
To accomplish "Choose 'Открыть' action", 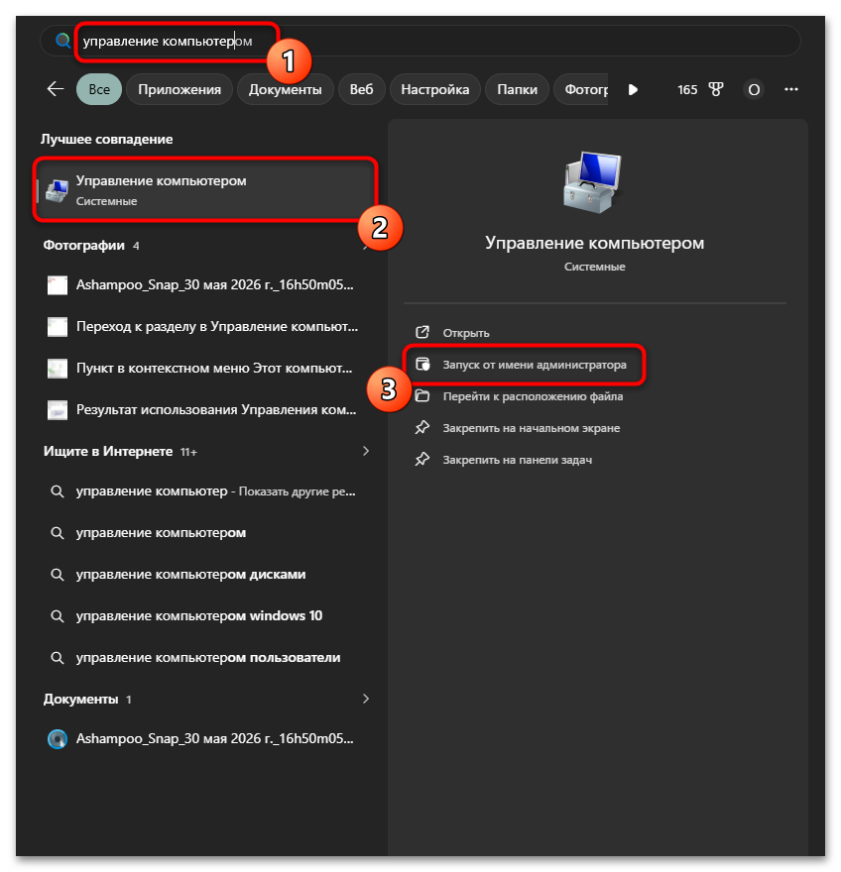I will click(x=466, y=333).
